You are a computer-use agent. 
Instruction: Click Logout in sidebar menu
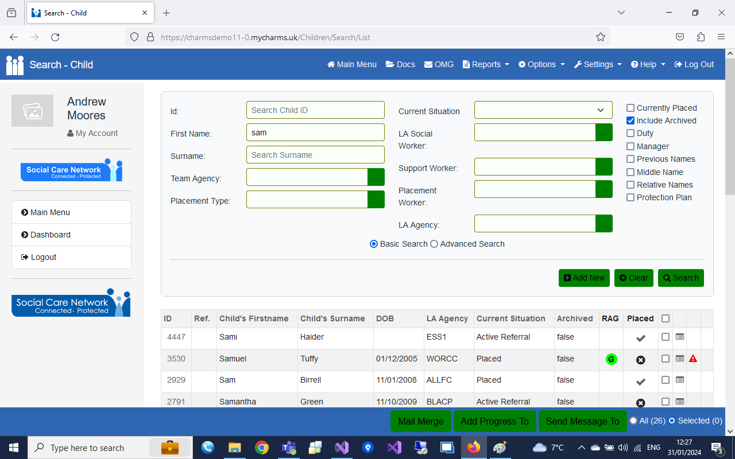[x=71, y=257]
